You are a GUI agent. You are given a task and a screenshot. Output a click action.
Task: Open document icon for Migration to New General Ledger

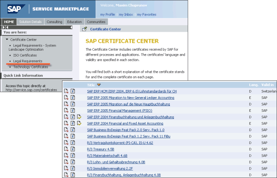pyautogui.click(x=66, y=98)
